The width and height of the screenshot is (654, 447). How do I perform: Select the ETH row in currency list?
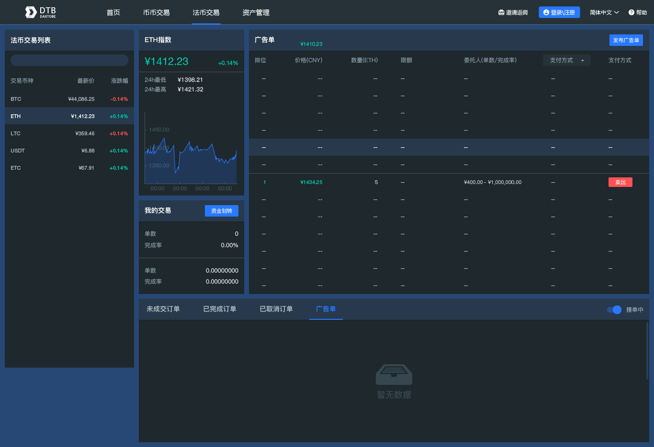pyautogui.click(x=69, y=116)
